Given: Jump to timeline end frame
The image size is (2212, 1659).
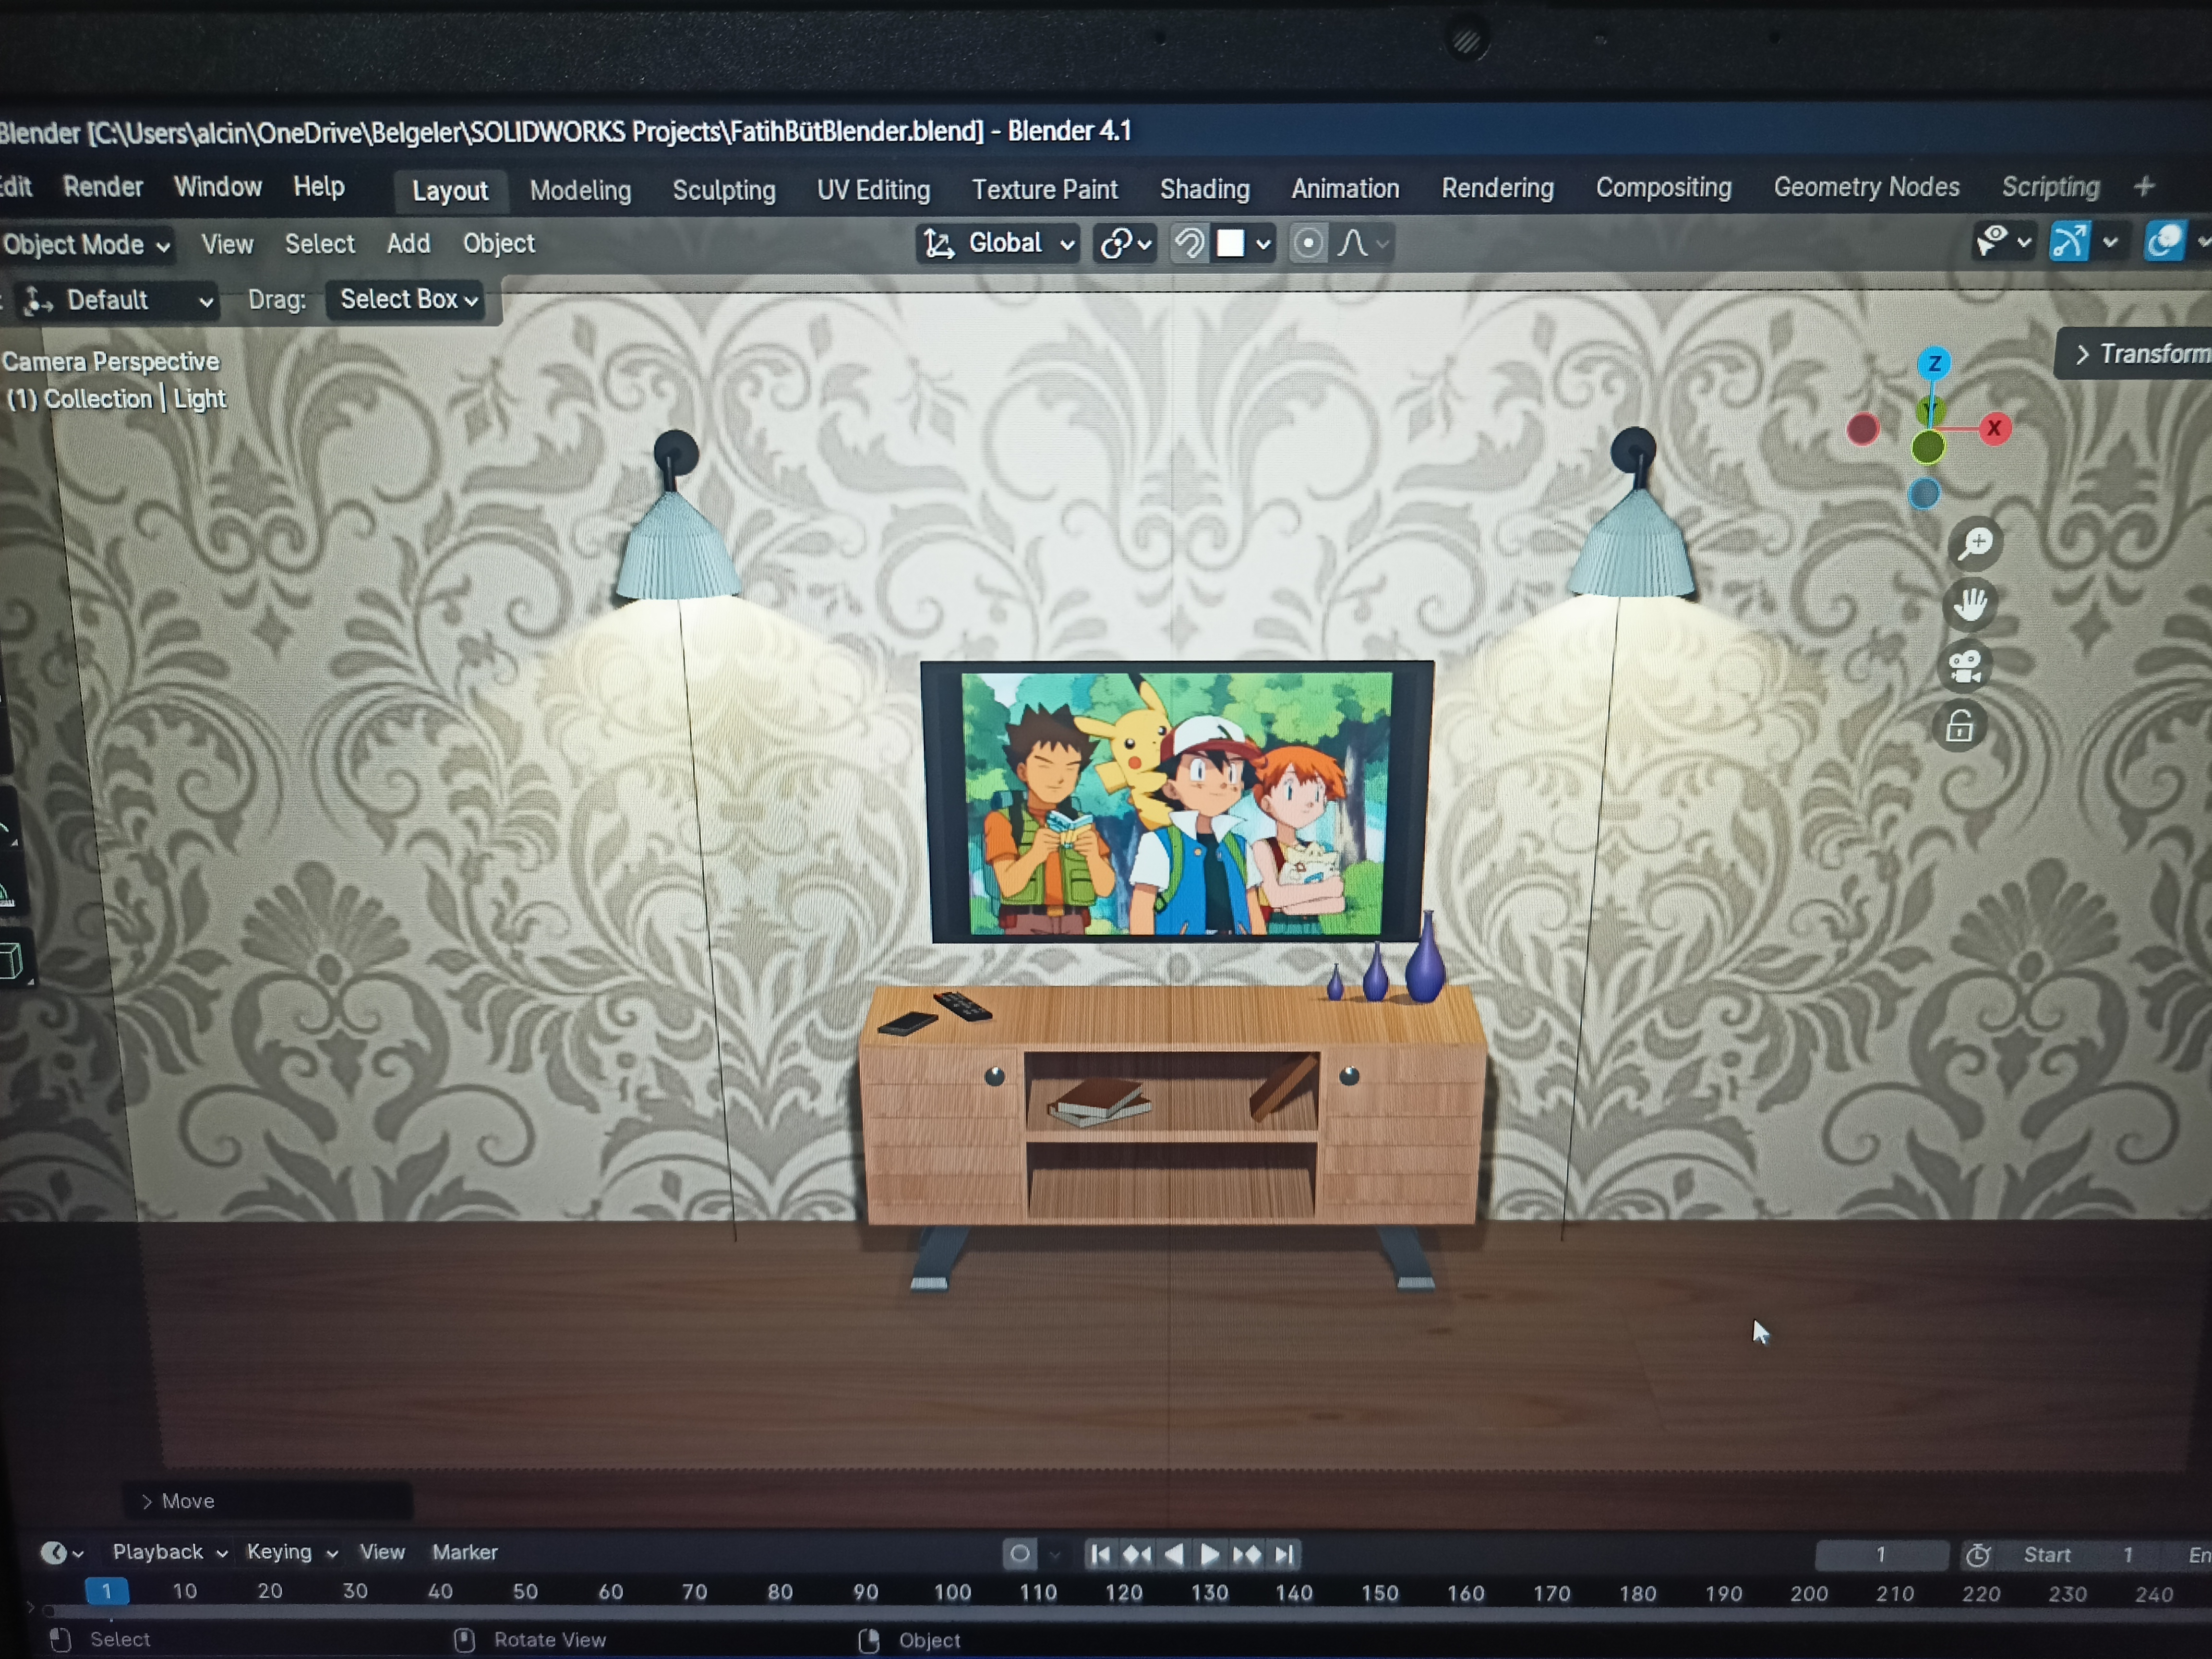Looking at the screenshot, I should (x=1285, y=1555).
